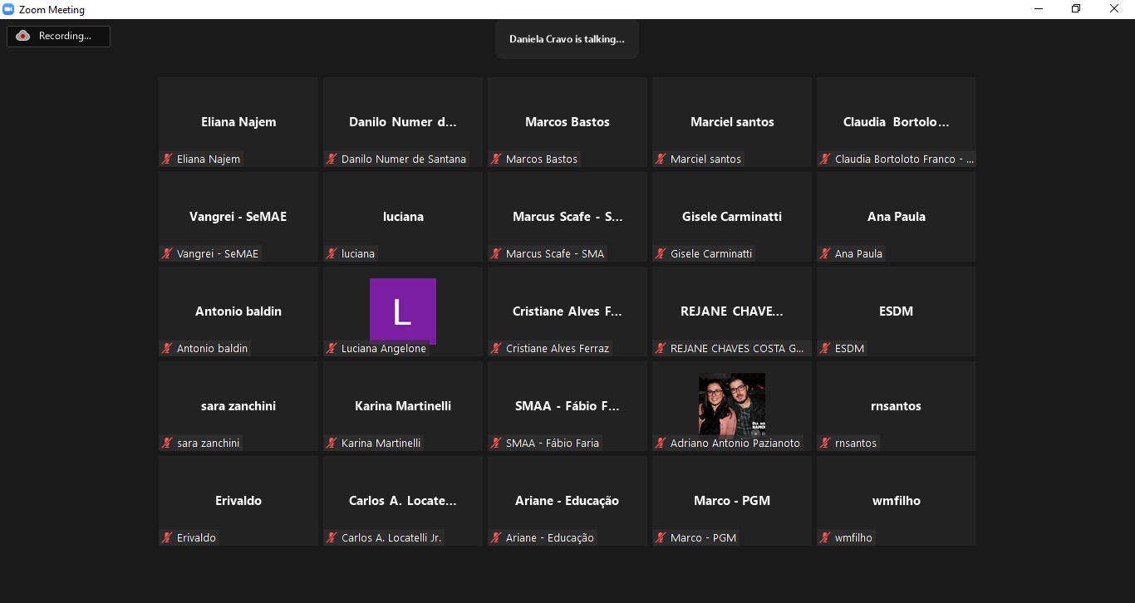
Task: Select Eliana Najem's video tile
Action: [238, 122]
